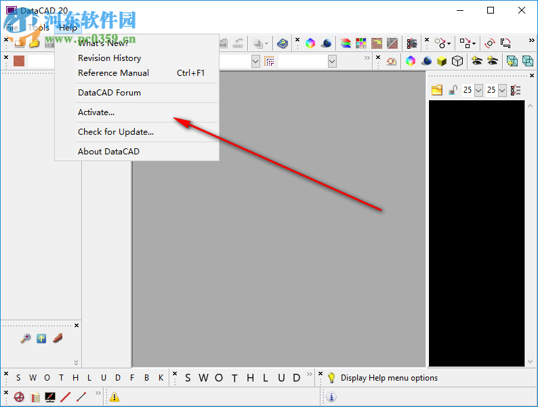
Task: Toggle the padlock icon in right panel
Action: [453, 90]
